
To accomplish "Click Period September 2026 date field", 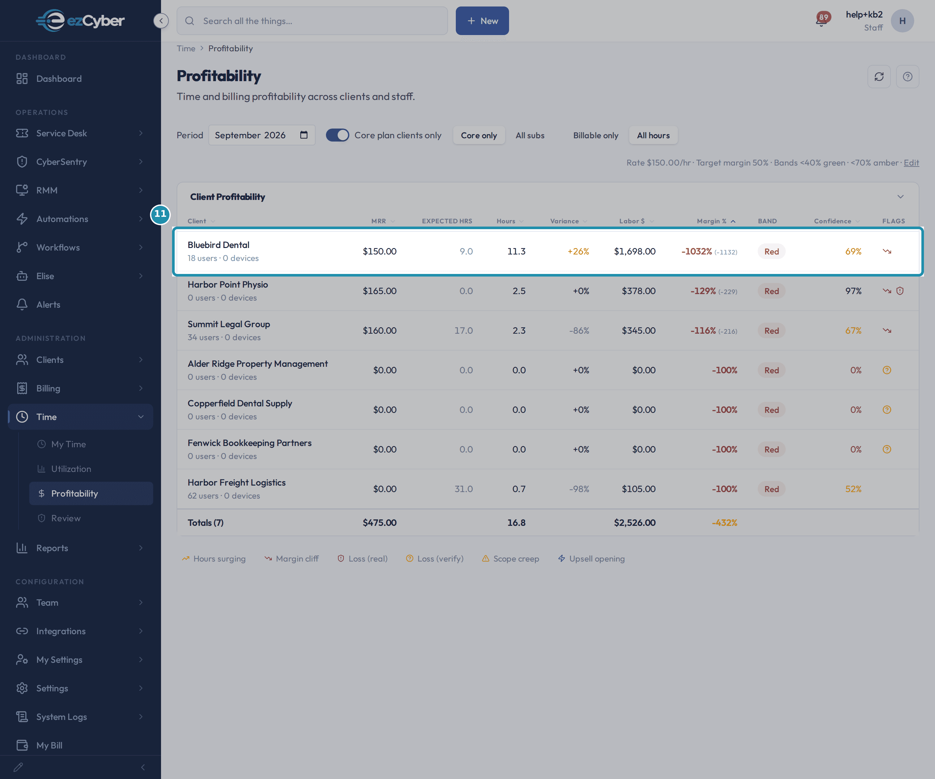I will pos(262,135).
